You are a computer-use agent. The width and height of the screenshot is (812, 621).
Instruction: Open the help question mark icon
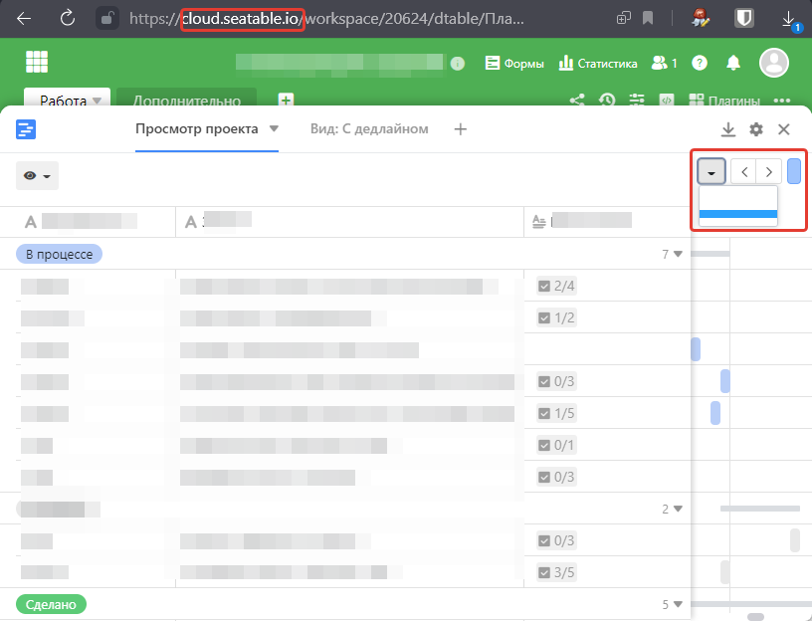click(700, 63)
